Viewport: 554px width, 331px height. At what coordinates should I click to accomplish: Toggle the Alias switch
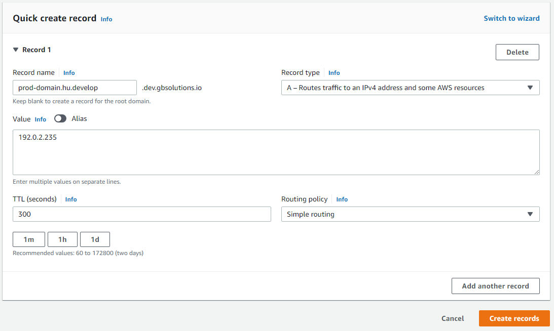(x=60, y=119)
